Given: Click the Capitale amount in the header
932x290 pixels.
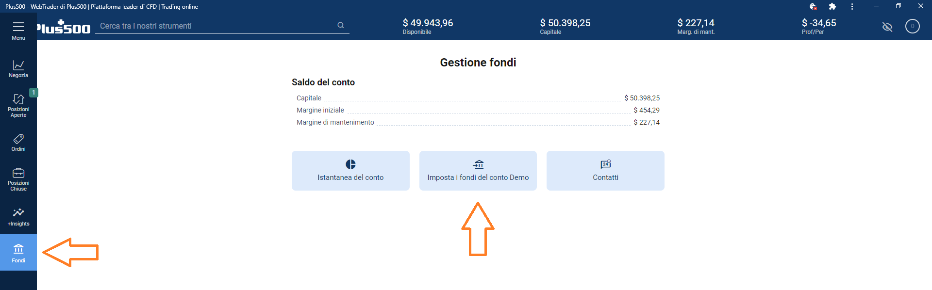Looking at the screenshot, I should (x=565, y=23).
